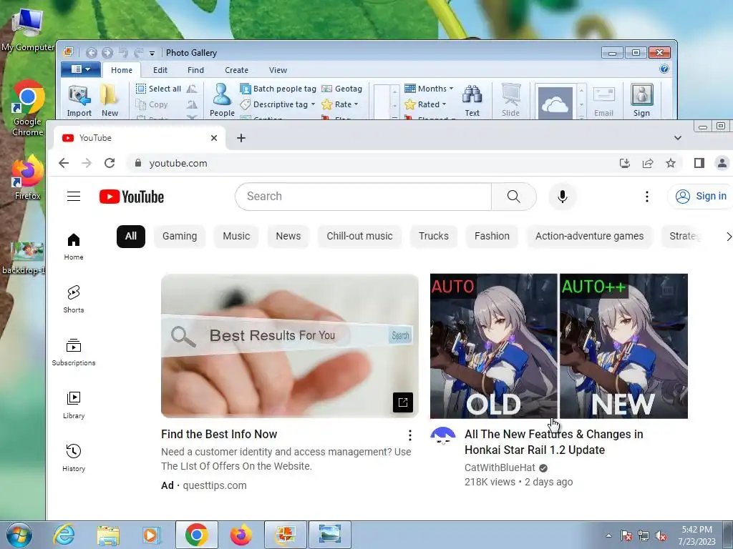Start Slide show in Photo Gallery
The width and height of the screenshot is (733, 549).
point(510,100)
